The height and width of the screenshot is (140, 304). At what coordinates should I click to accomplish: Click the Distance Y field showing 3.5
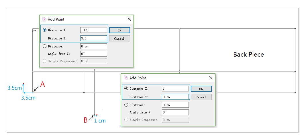94,38
